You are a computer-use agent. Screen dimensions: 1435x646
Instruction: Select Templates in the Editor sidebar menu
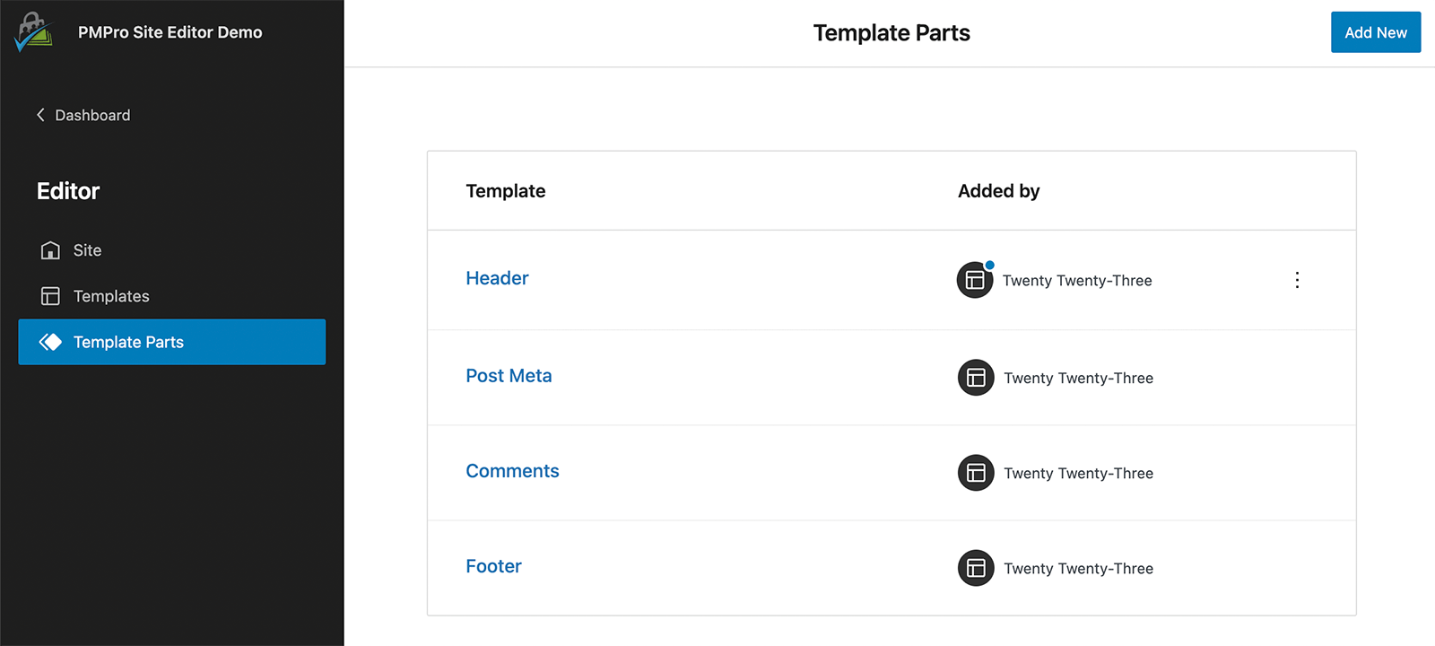tap(110, 296)
